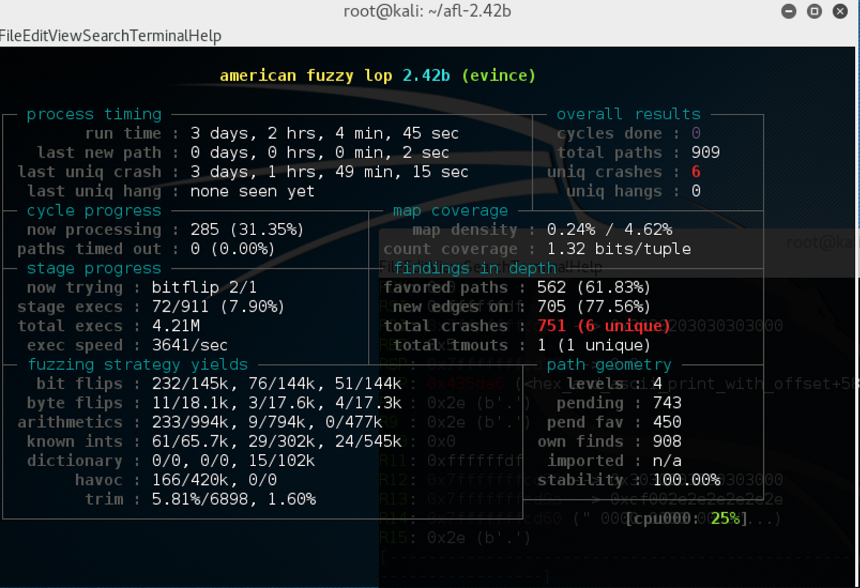
Task: Click favored paths value "562 (61.83%)"
Action: 594,288
